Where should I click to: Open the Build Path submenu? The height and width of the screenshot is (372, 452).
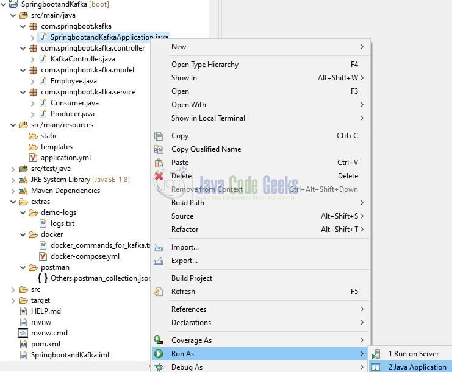pyautogui.click(x=260, y=203)
